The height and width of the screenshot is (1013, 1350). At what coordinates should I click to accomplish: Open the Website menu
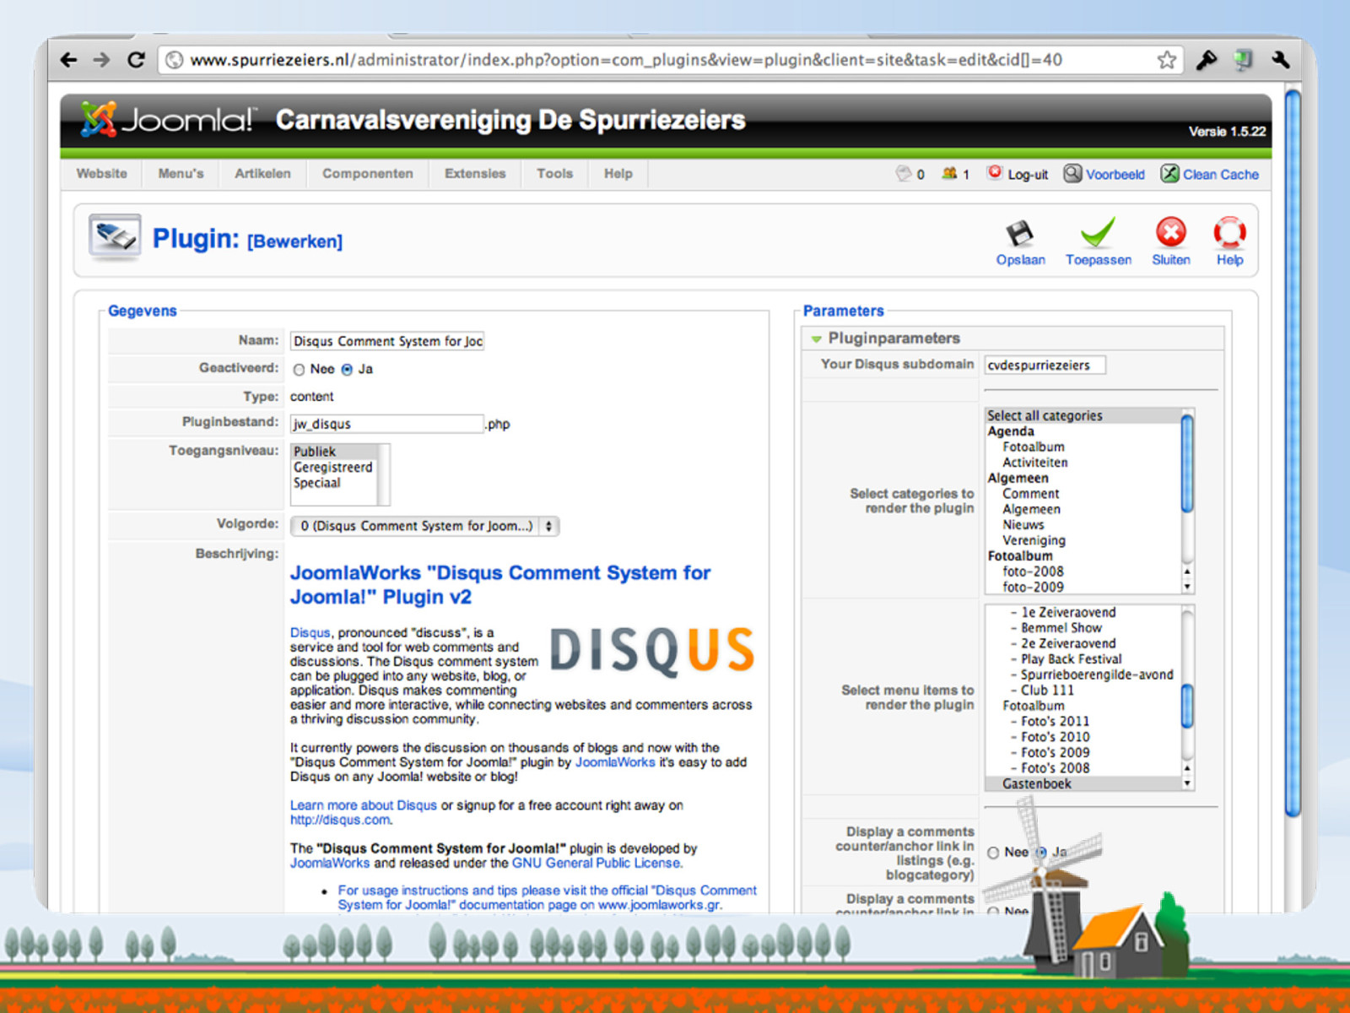[x=101, y=173]
